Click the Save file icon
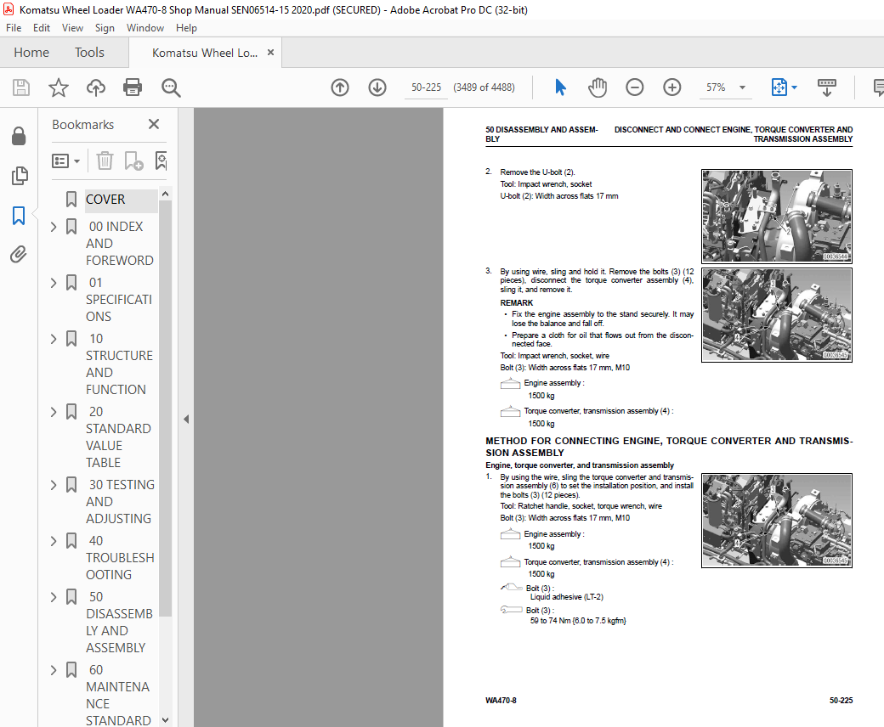The width and height of the screenshot is (884, 727). click(x=21, y=87)
